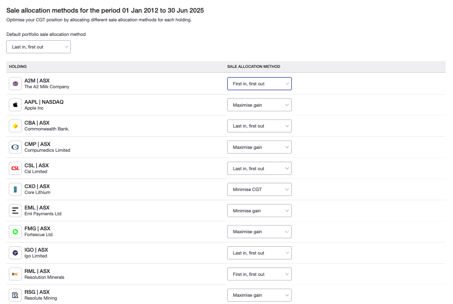
Task: Click the Eml Payments logo icon
Action: pyautogui.click(x=16, y=210)
